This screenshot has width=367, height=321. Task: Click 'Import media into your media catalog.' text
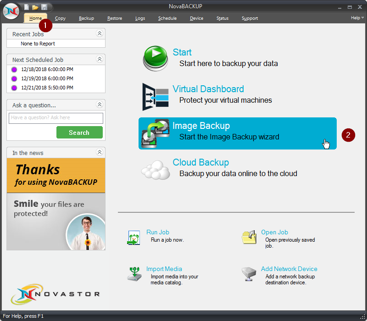click(174, 280)
